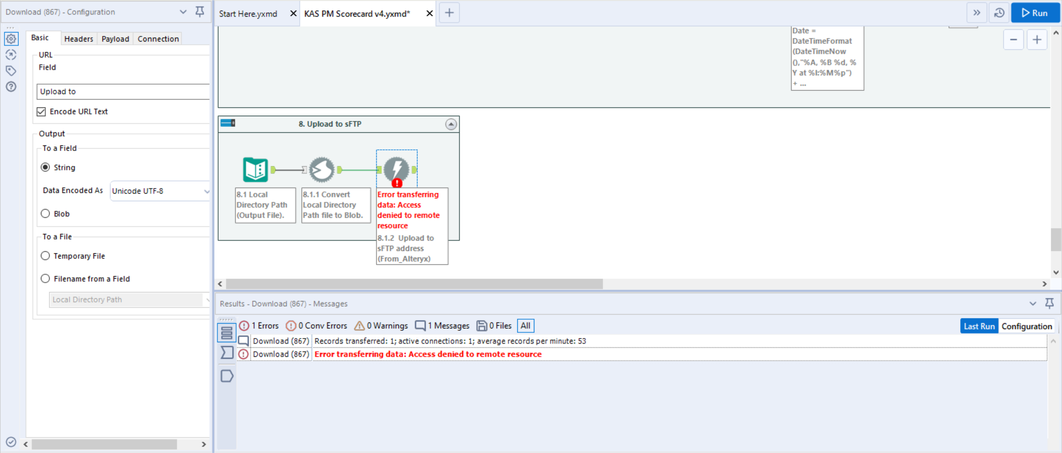The height and width of the screenshot is (453, 1062).
Task: Filter results by Messages
Action: [x=442, y=326]
